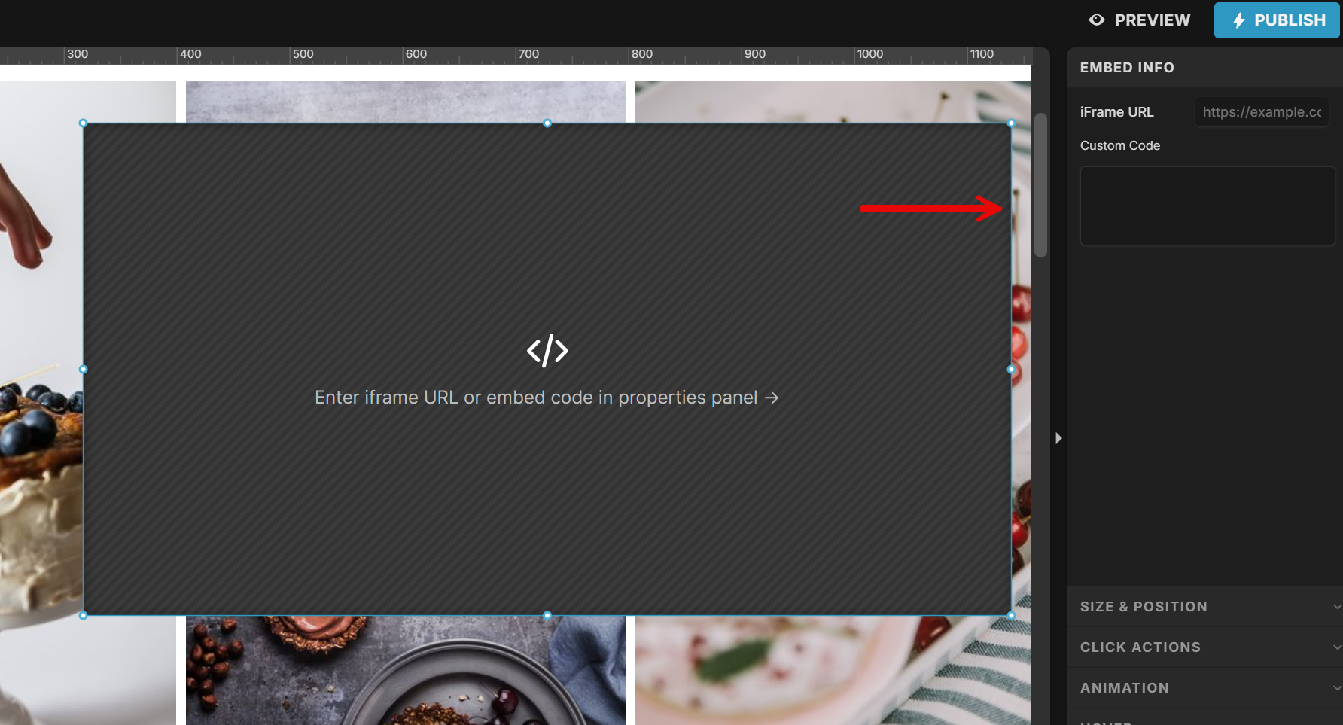Expand the Size & Position section

pyautogui.click(x=1204, y=607)
